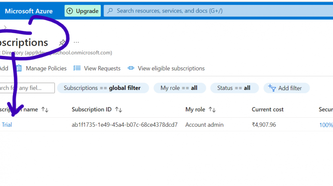Image resolution: width=333 pixels, height=186 pixels.
Task: Sort by Subscription name arrows
Action: [x=45, y=110]
